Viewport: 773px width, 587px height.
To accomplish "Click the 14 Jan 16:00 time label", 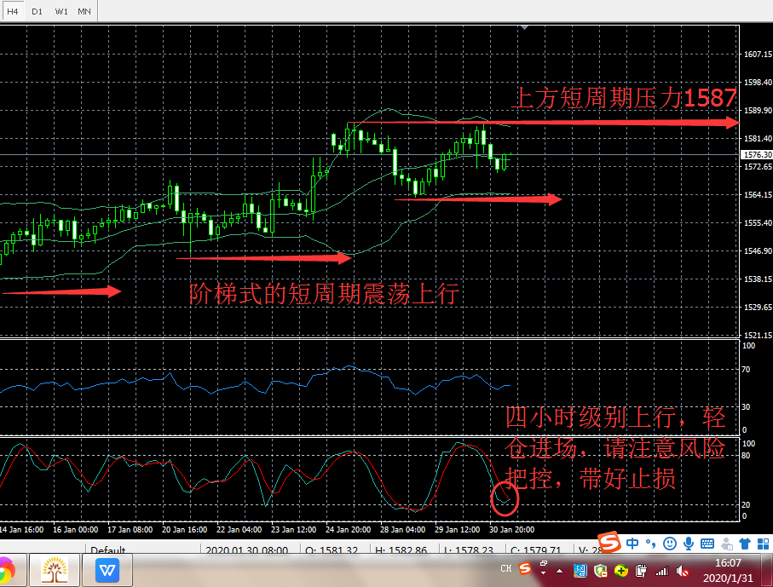I will (x=21, y=530).
